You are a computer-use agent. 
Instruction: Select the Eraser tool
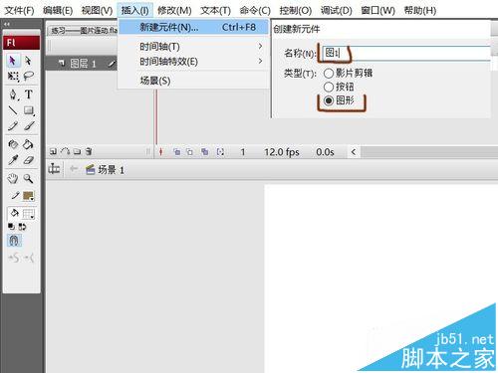[29, 160]
